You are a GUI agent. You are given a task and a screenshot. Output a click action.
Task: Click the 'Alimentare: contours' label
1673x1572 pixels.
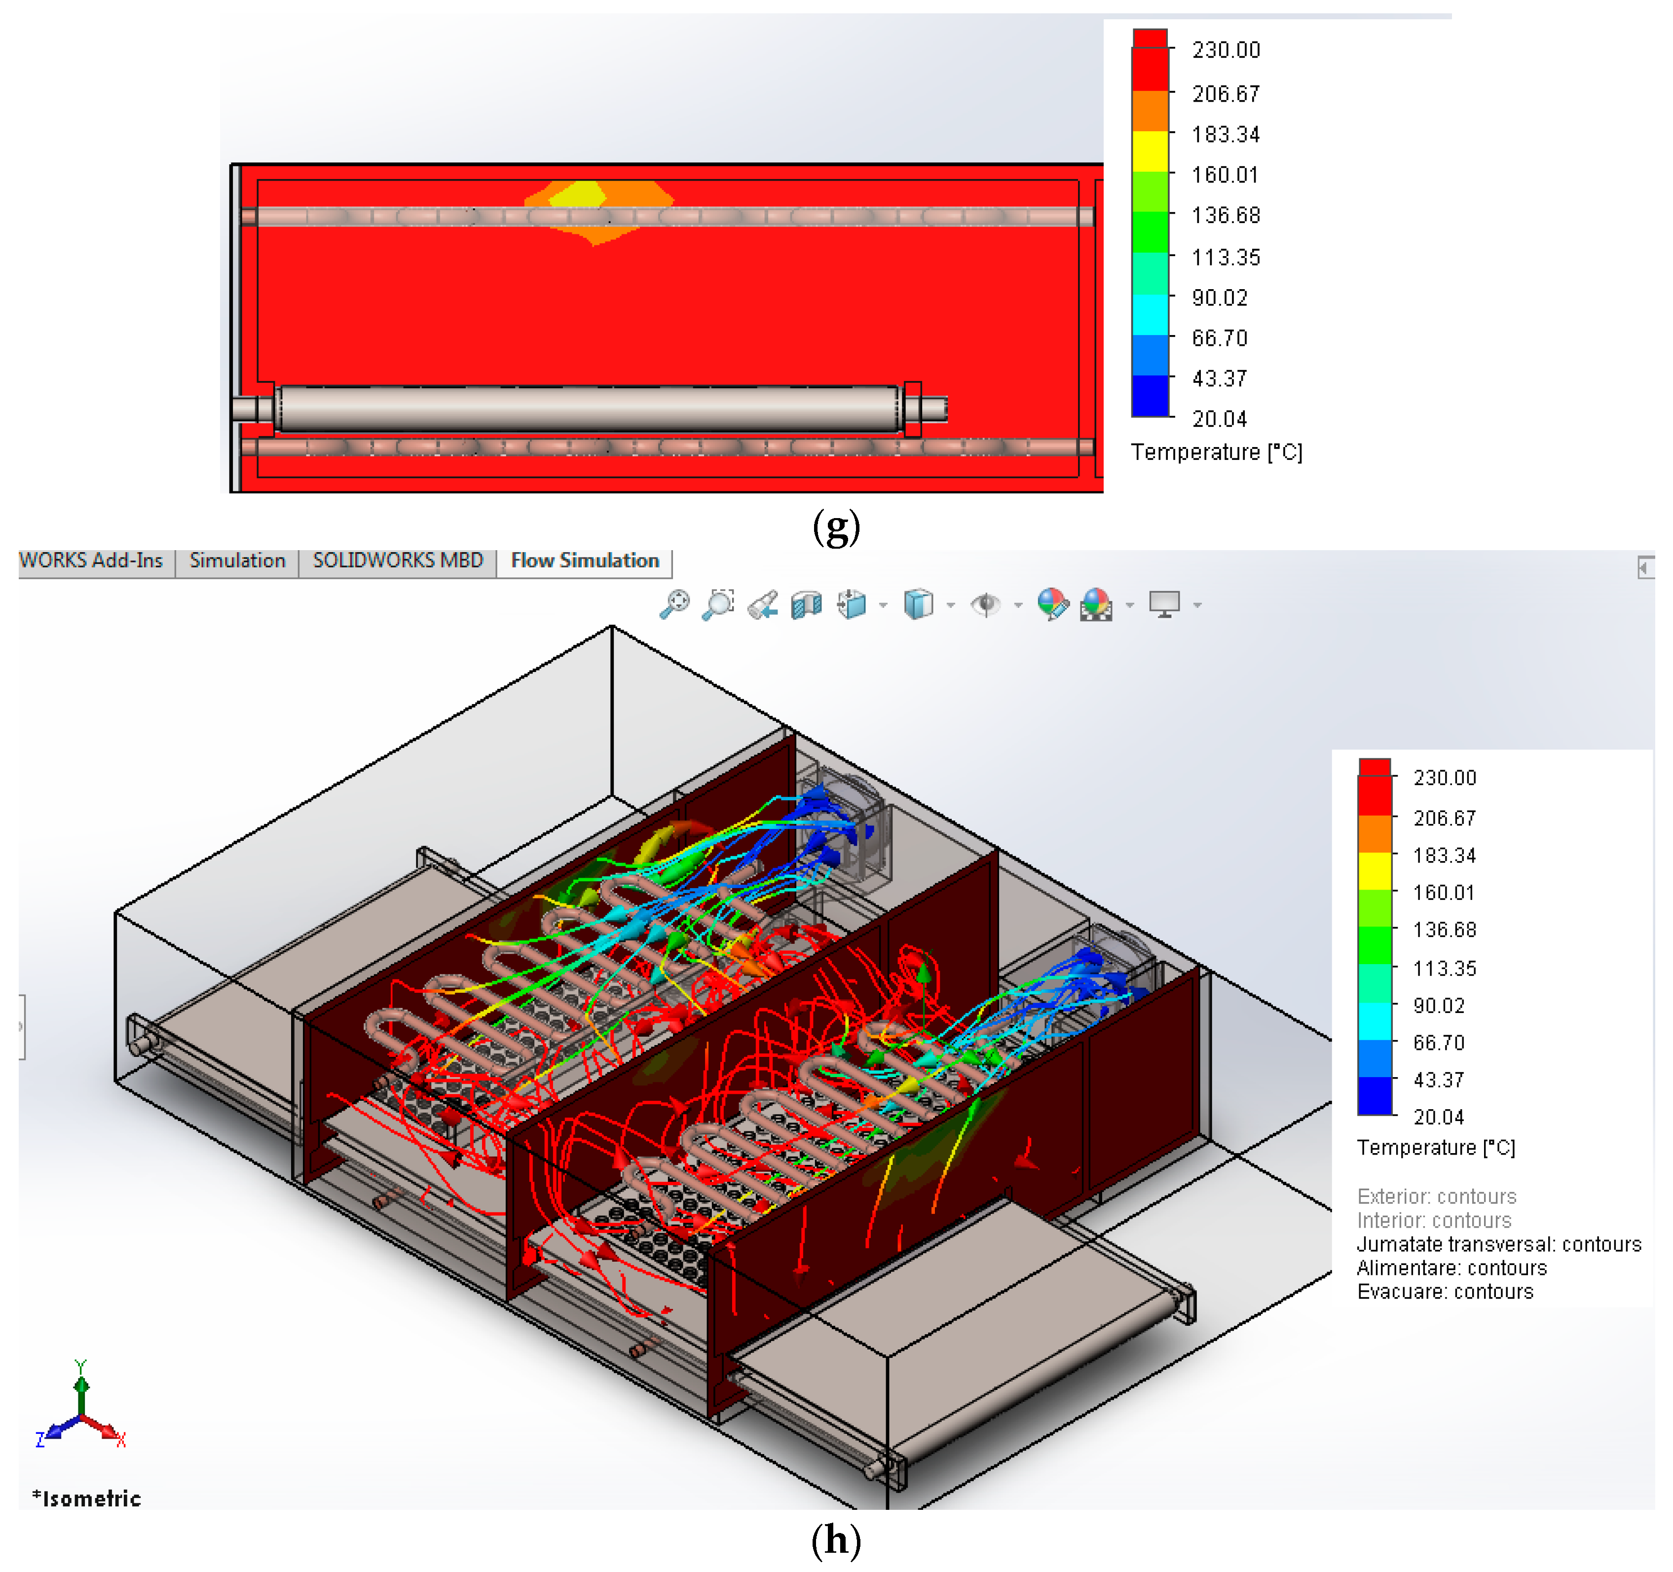(x=1451, y=1268)
